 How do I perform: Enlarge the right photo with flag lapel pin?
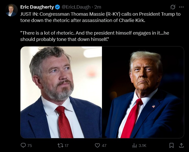coord(143,92)
